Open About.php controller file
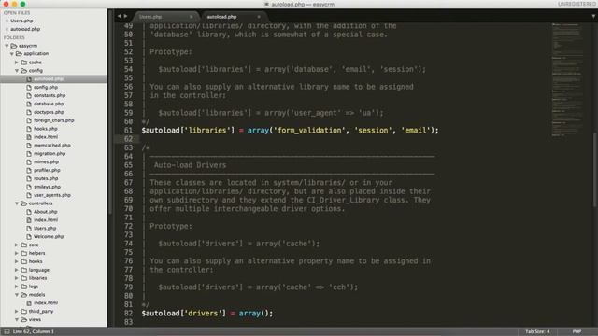The height and width of the screenshot is (336, 598). [46, 212]
